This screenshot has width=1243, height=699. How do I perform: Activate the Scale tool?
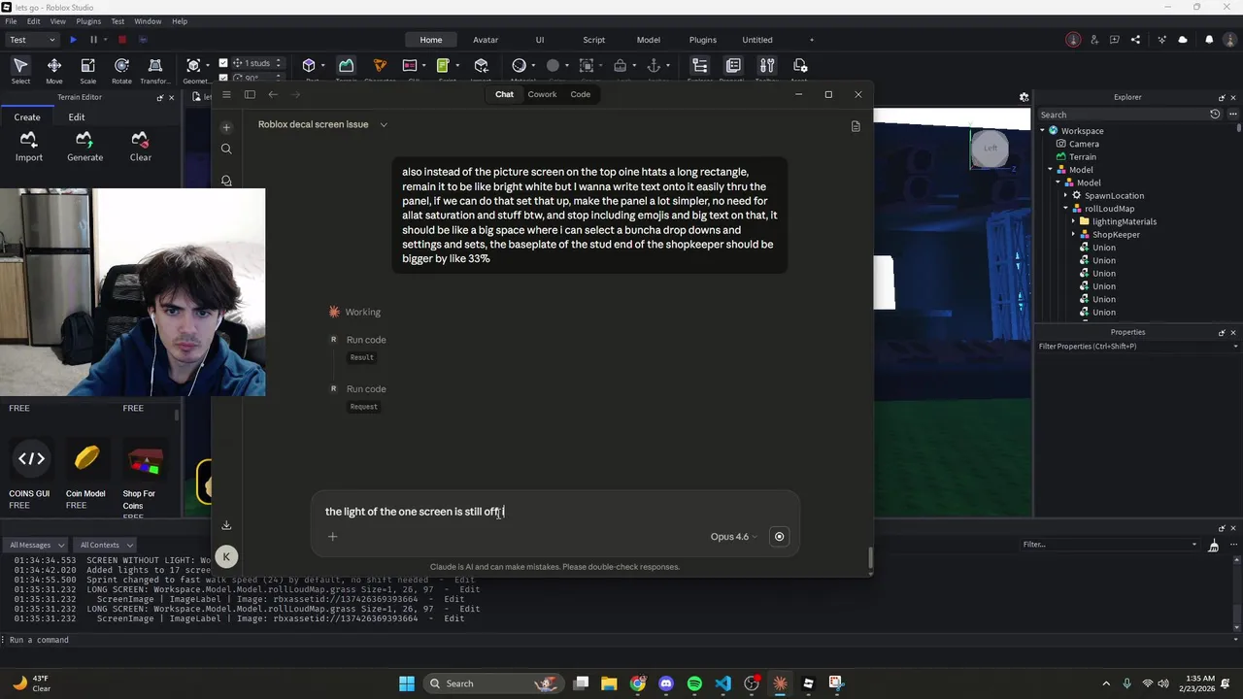tap(87, 70)
